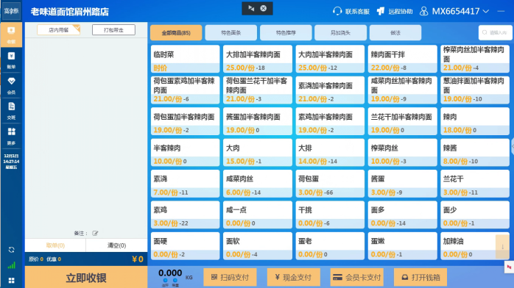Viewport: 514px width, 288px height.
Task: Add 兰花干加半客辣肉面 item
Action: pyautogui.click(x=403, y=121)
